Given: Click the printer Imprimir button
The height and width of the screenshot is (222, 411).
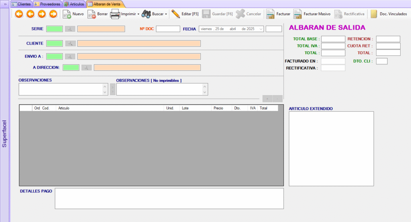Looking at the screenshot, I should (x=123, y=14).
